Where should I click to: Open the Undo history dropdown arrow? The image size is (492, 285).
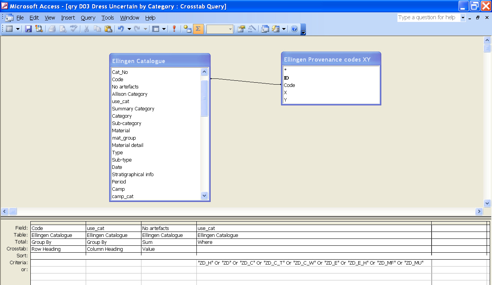tap(129, 29)
